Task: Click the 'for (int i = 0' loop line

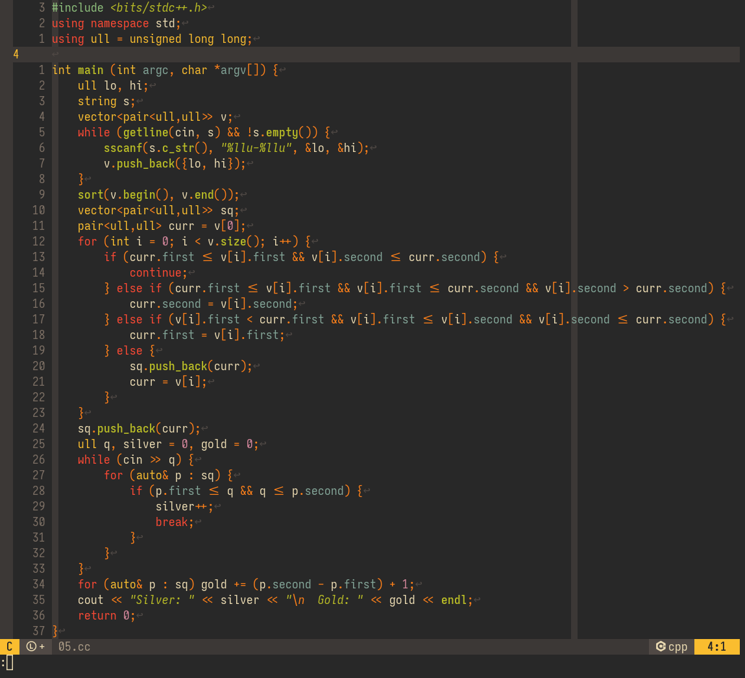Action: click(194, 242)
